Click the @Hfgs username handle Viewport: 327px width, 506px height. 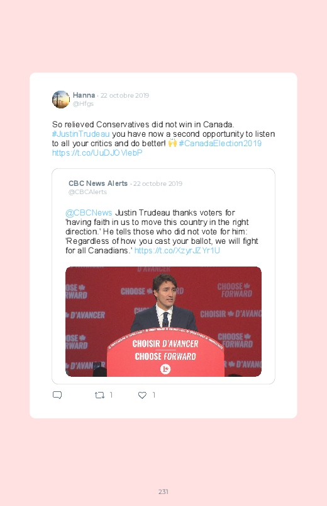[x=83, y=103]
